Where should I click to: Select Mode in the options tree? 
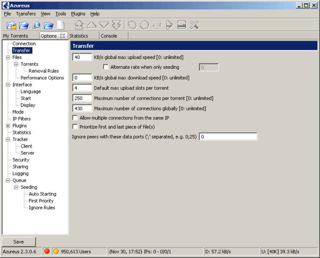[x=18, y=112]
